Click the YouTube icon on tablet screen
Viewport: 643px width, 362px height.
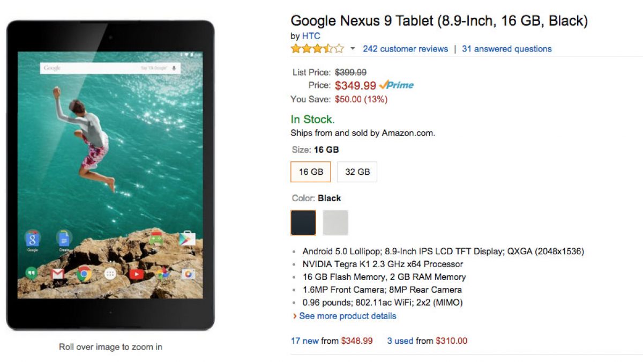136,275
